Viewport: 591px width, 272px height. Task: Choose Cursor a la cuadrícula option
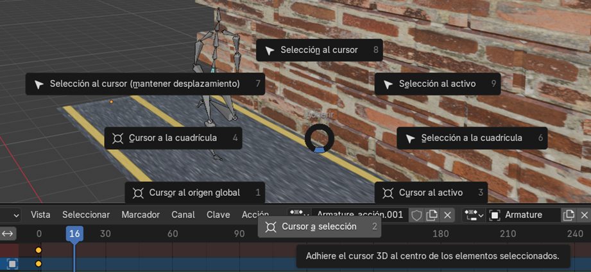(173, 138)
